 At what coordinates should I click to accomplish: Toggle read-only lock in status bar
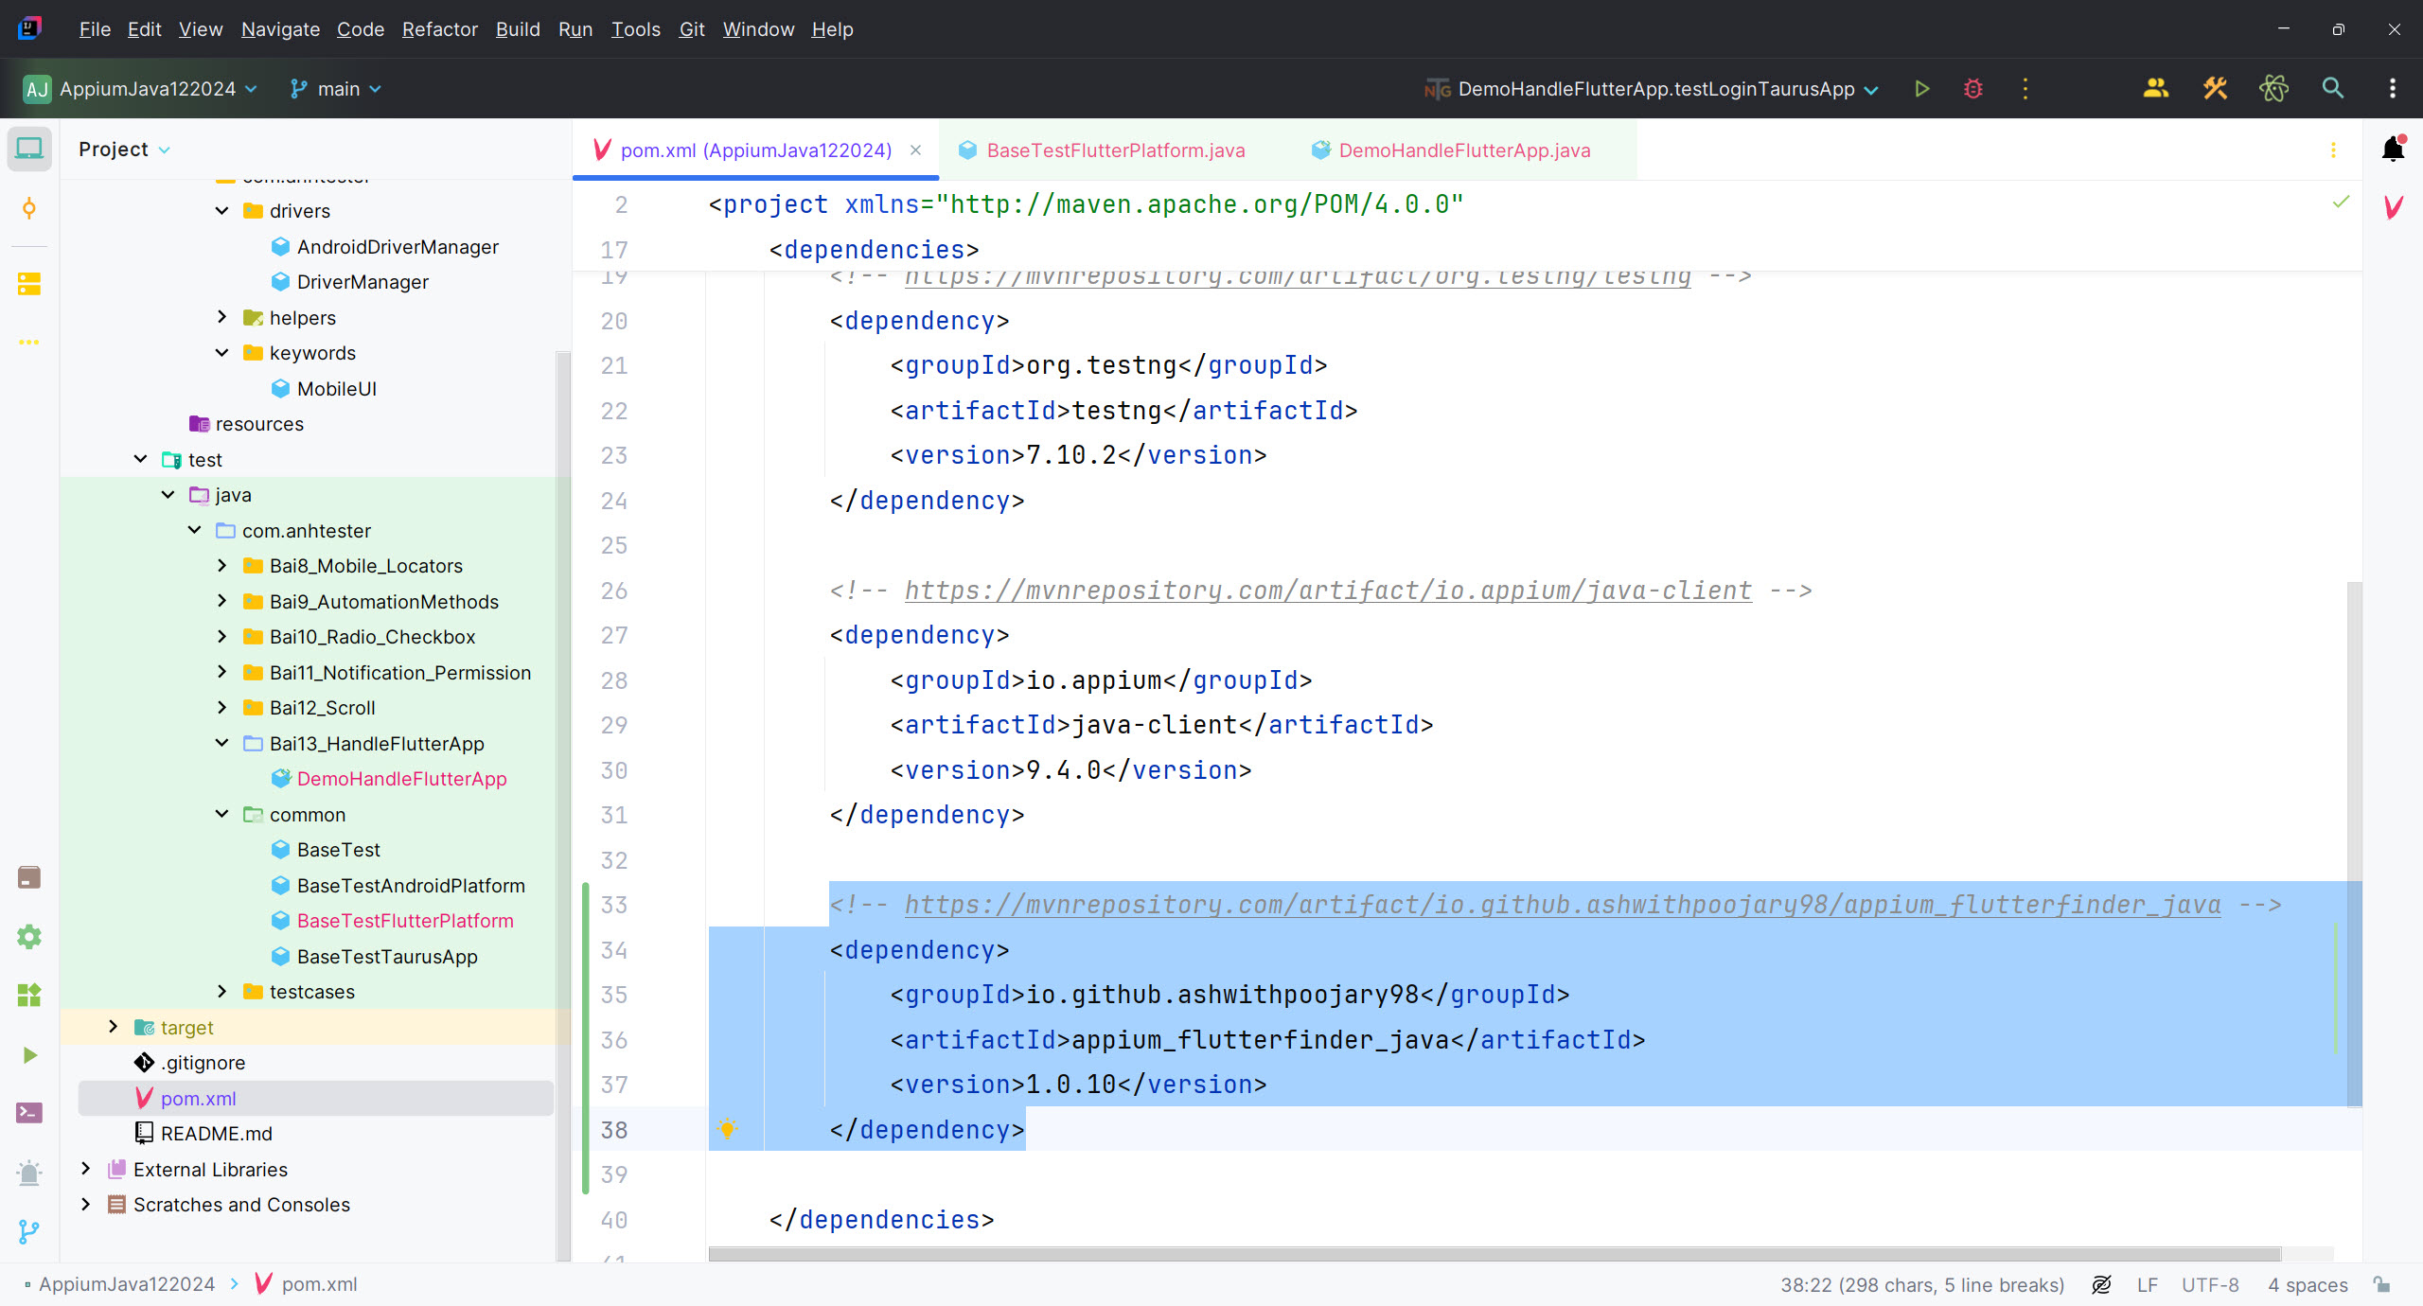click(x=2382, y=1284)
